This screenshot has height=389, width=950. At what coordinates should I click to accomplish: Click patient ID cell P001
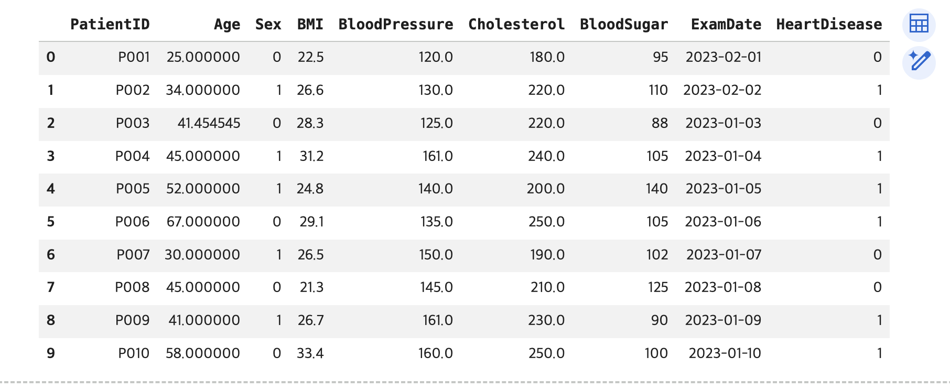134,57
